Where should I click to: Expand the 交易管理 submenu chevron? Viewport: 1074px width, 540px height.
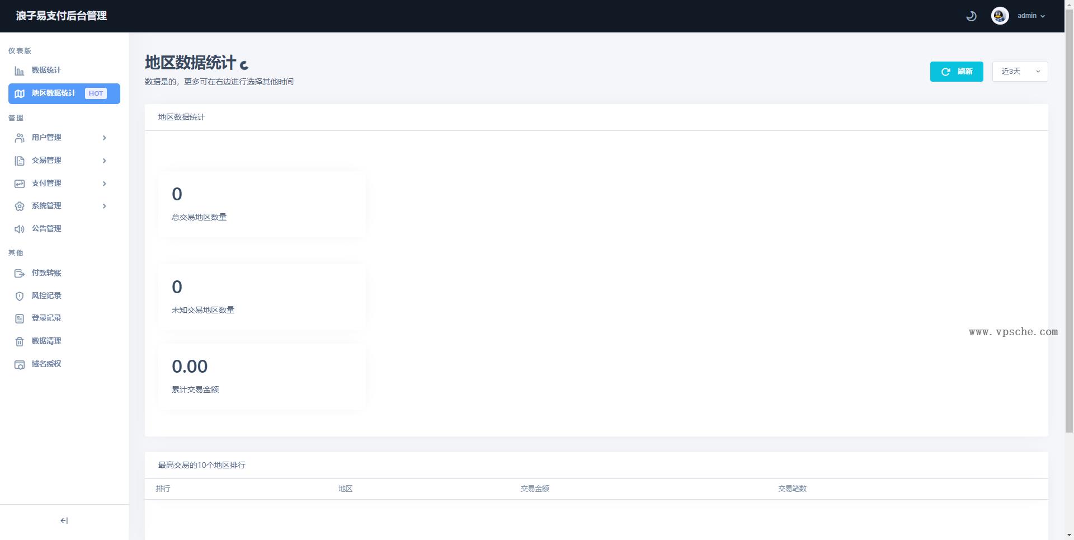[104, 161]
